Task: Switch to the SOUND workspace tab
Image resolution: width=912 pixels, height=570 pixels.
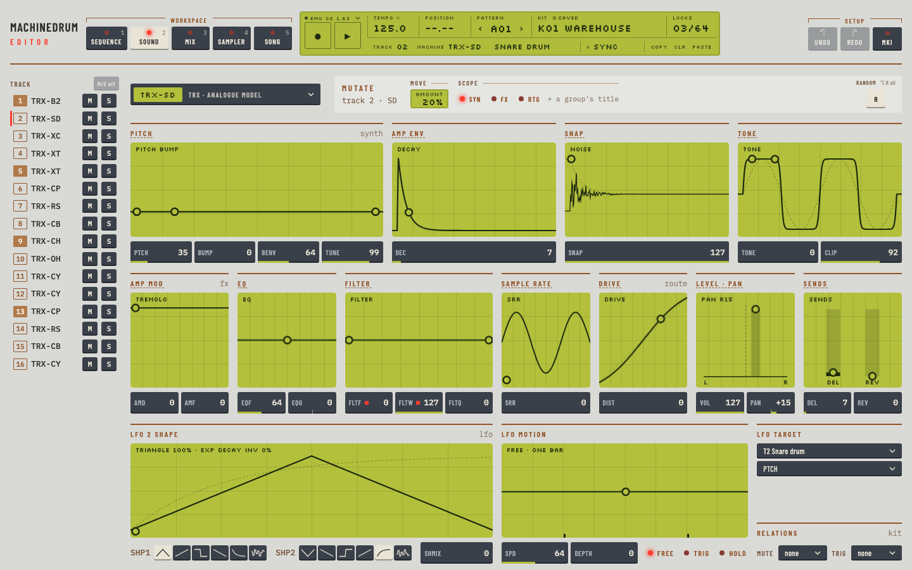Action: click(149, 38)
